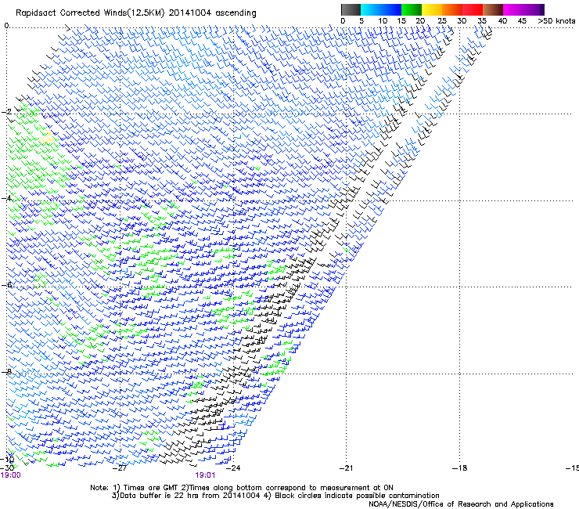Click the '-6' latitude axis label
The width and height of the screenshot is (579, 509).
click(x=6, y=285)
